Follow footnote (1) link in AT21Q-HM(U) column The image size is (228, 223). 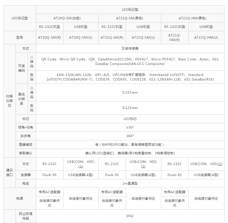220,164
